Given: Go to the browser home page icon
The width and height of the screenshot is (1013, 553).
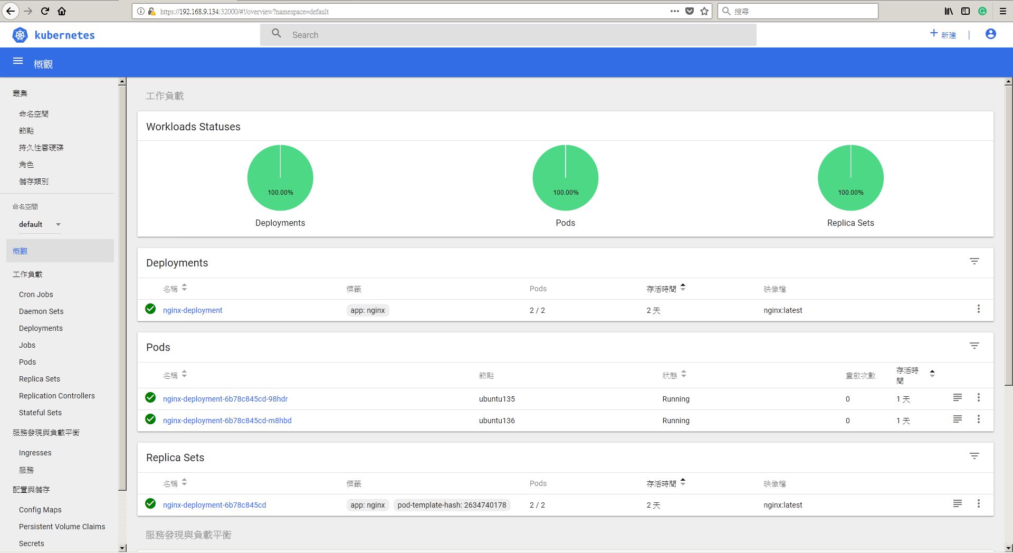Looking at the screenshot, I should [62, 11].
